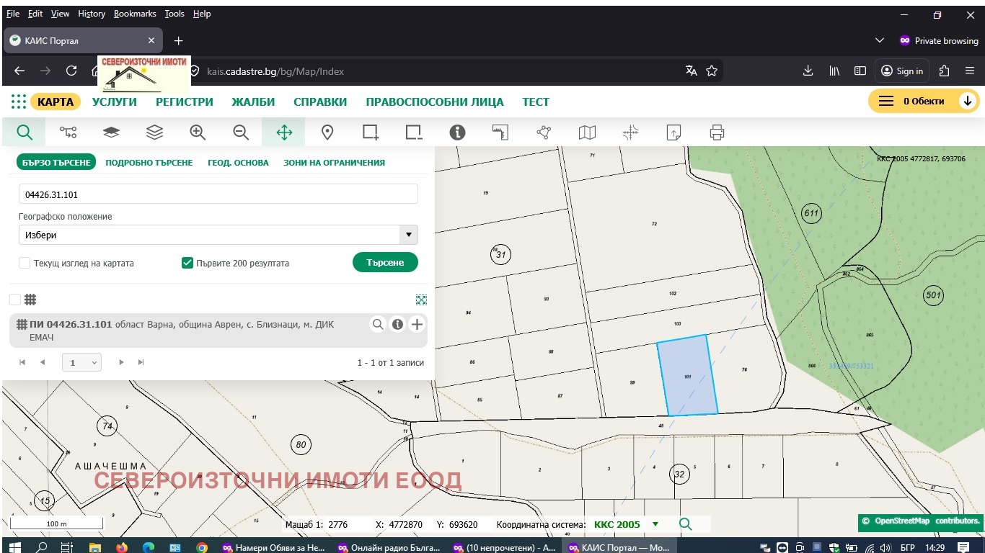Expand the ККС 2005 coordinate system dropdown
This screenshot has width=985, height=553.
(x=655, y=525)
